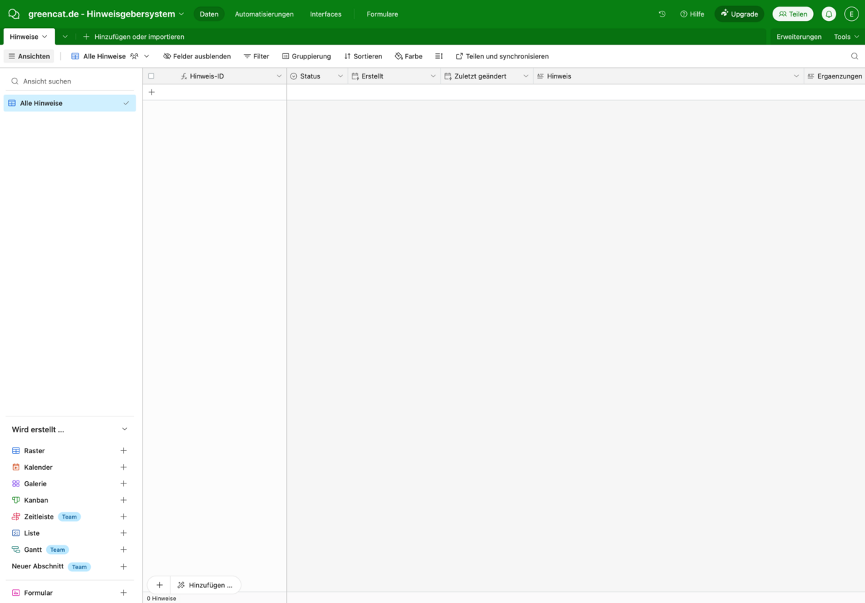Click the row height icon
This screenshot has height=603, width=865.
[x=439, y=56]
